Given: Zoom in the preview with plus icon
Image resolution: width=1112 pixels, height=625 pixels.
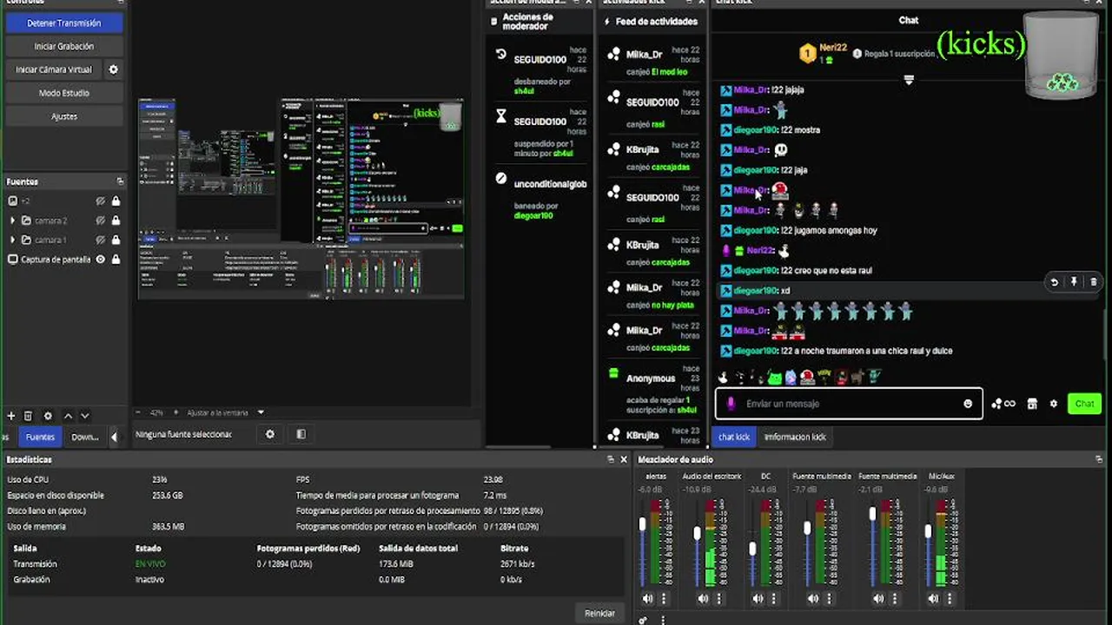Looking at the screenshot, I should (176, 412).
